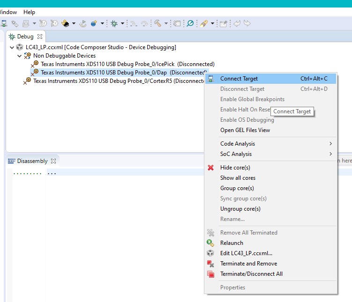
Task: Select the XDS110 Probe_0/IcePick row
Action: click(x=127, y=64)
